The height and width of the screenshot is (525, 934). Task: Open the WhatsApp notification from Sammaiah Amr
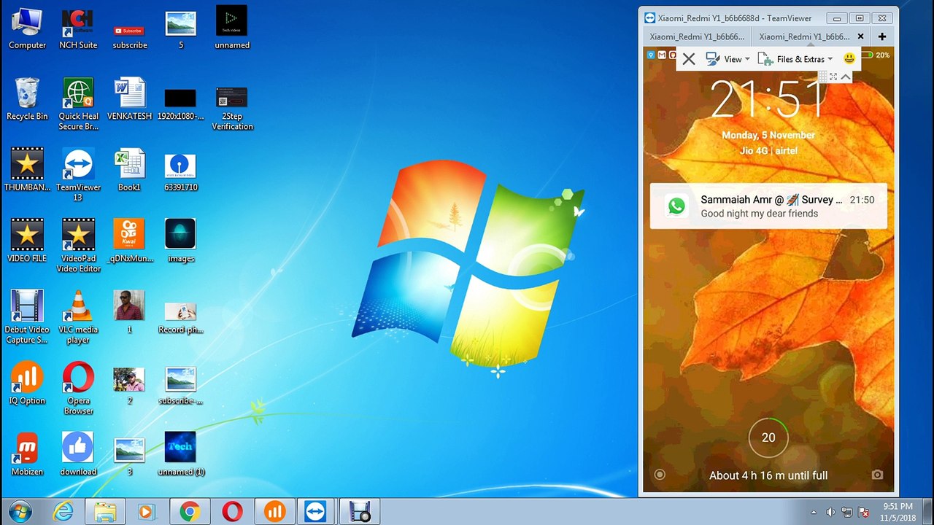pyautogui.click(x=768, y=206)
